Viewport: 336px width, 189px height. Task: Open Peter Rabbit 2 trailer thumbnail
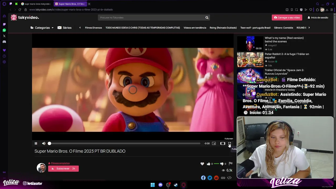250,60
